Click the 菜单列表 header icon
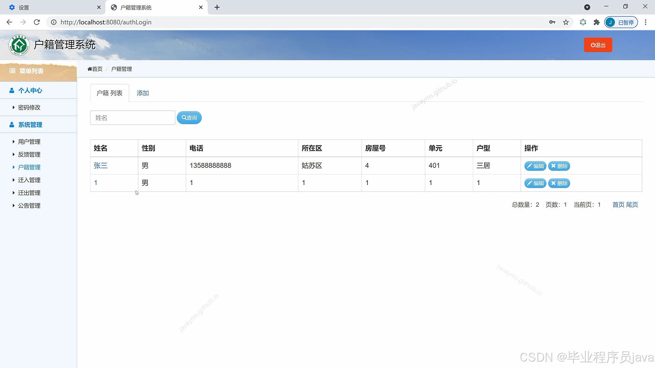The width and height of the screenshot is (655, 368). [12, 71]
